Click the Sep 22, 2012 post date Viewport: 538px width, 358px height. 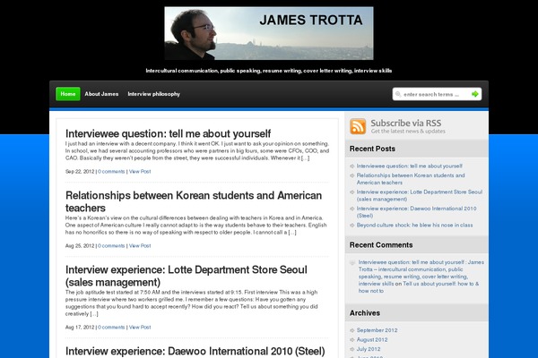pyautogui.click(x=80, y=171)
